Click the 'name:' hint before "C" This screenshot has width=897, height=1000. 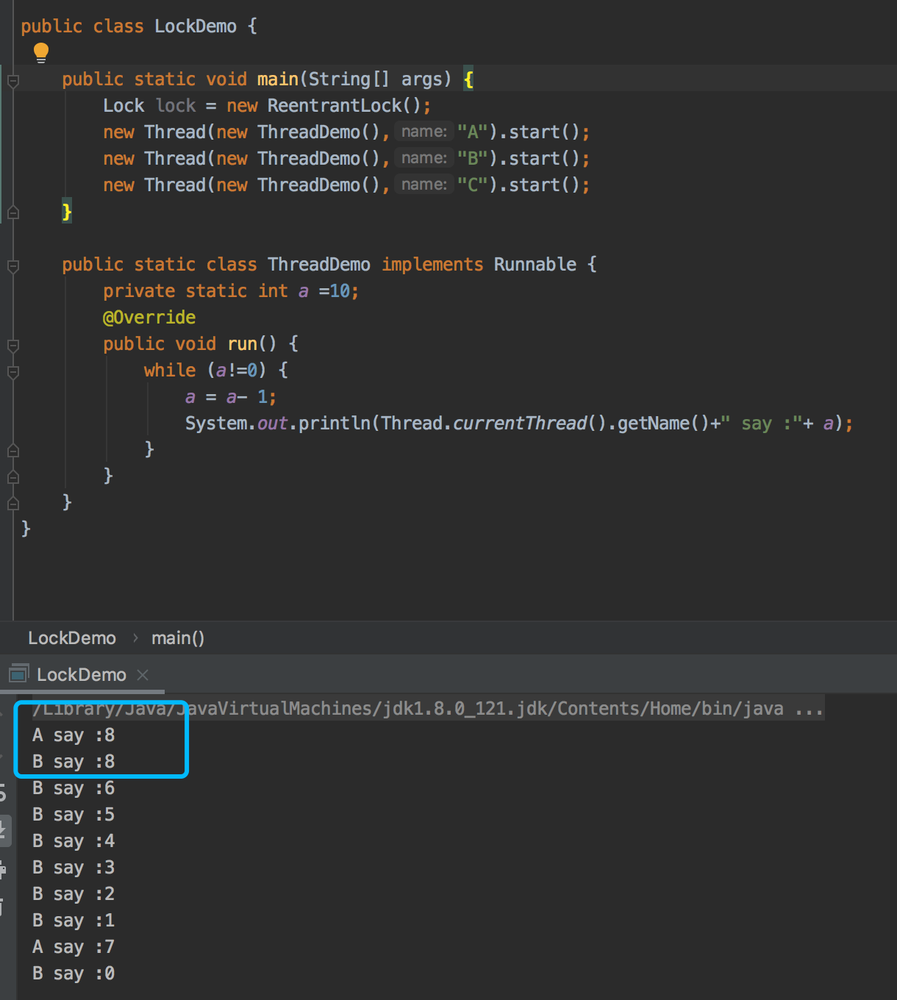tap(424, 185)
